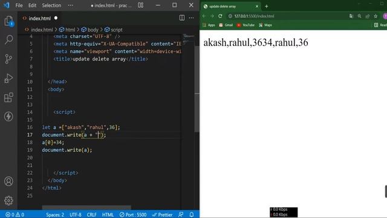Screen dimensions: 387x218
Task: Click the let a array declaration line
Action: click(x=81, y=127)
